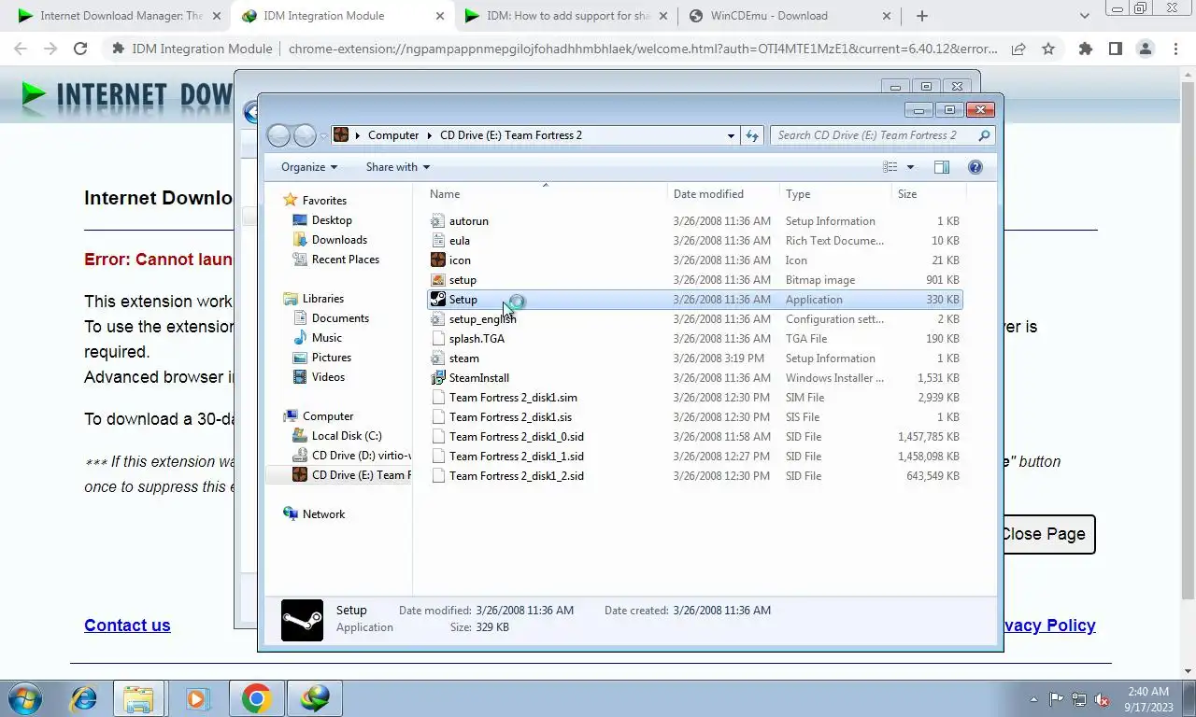
Task: Open the recent pages dropdown arrow
Action: coord(323,135)
